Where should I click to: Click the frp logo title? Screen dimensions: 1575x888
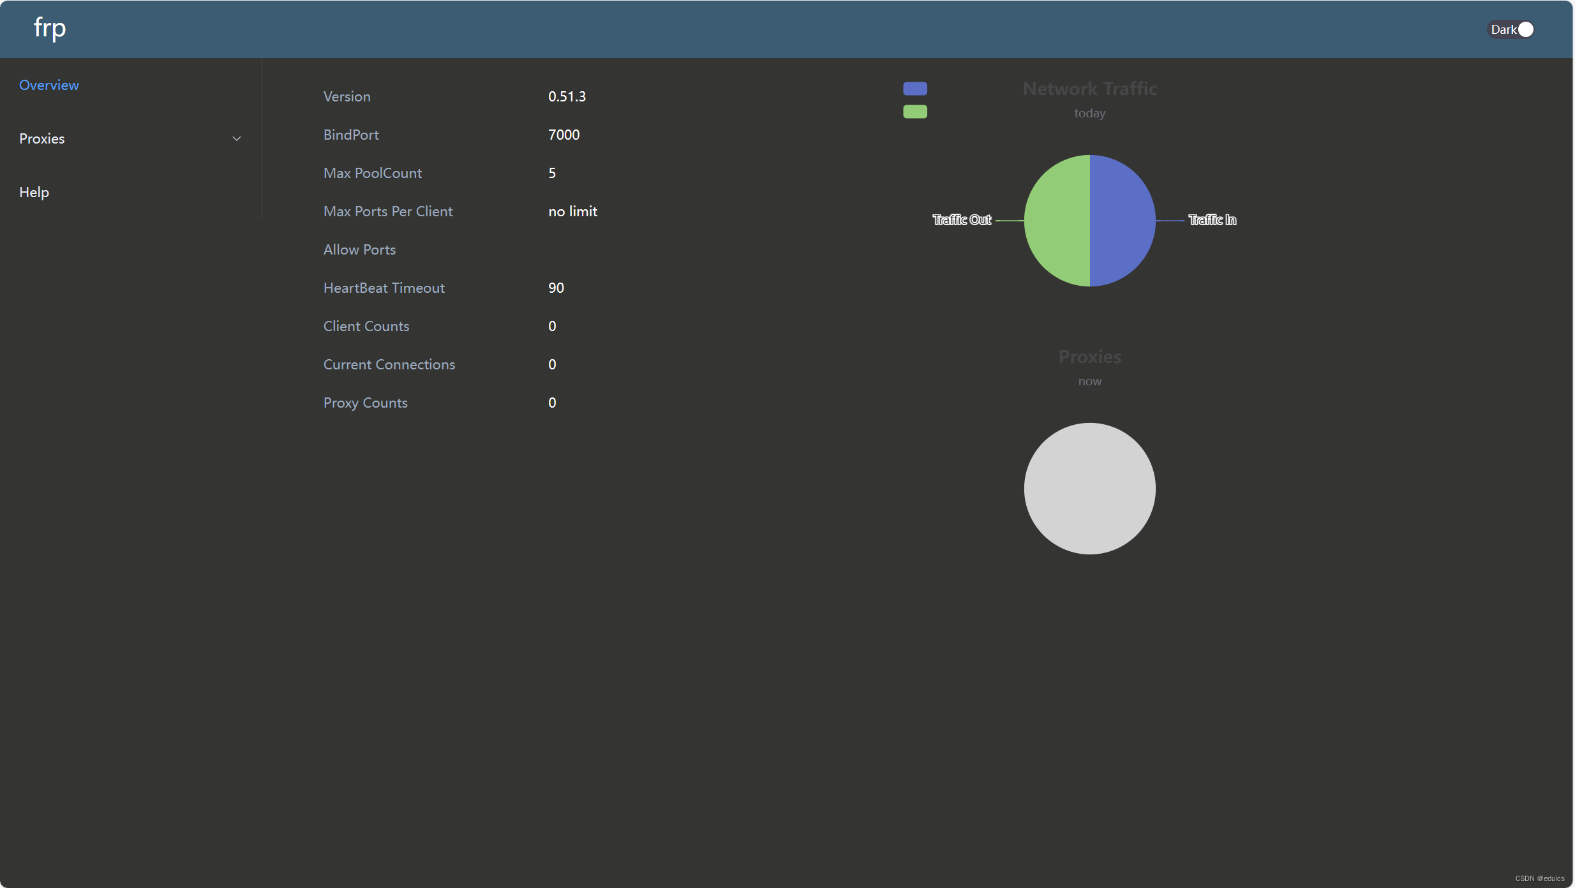[50, 28]
